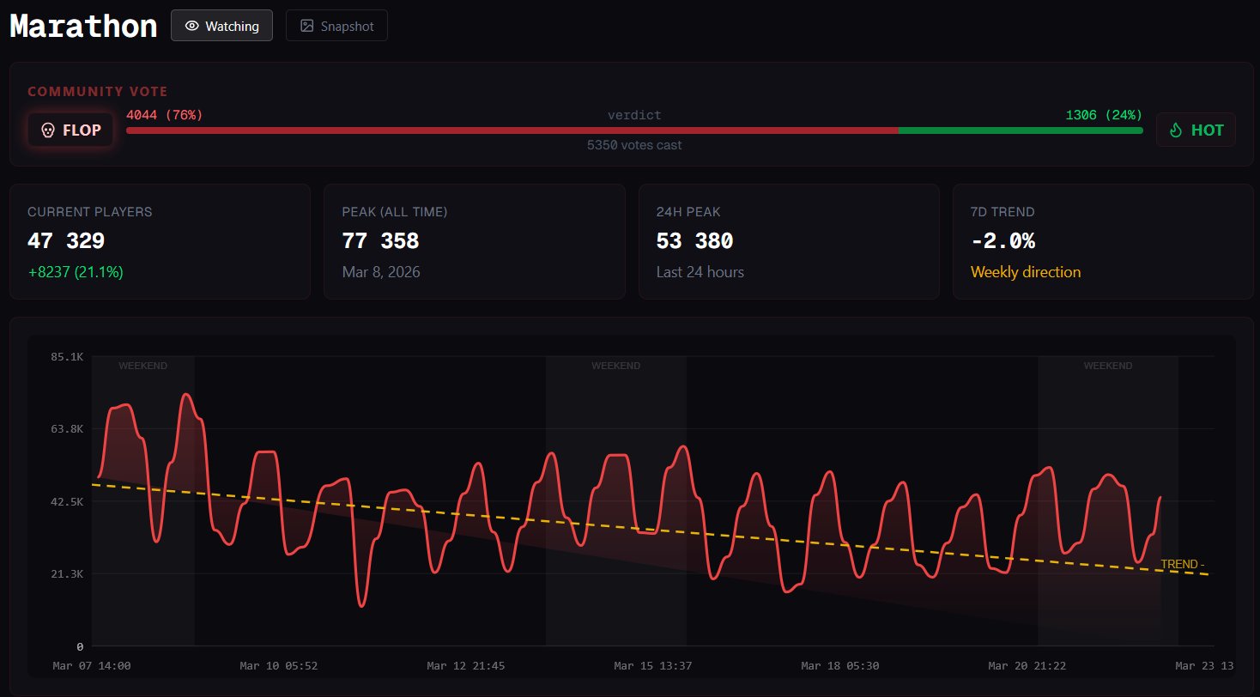The width and height of the screenshot is (1260, 697).
Task: Click the verdict label above the bar
Action: click(x=634, y=115)
